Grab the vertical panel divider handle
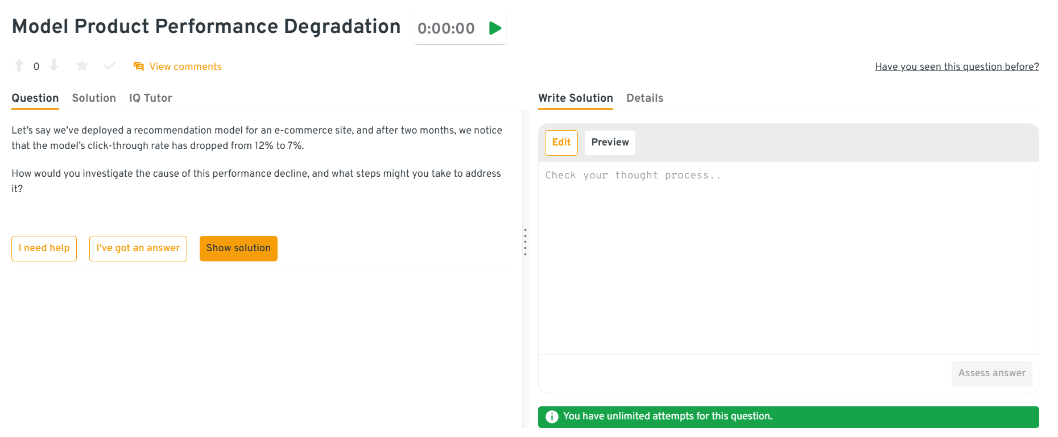The image size is (1058, 437). tap(525, 242)
